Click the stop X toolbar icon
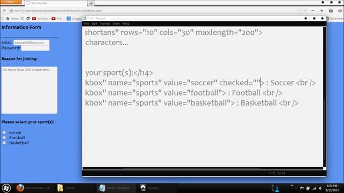Image resolution: width=344 pixels, height=193 pixels. pyautogui.click(x=22, y=19)
